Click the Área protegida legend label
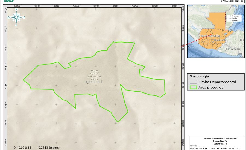This screenshot has height=150, width=246. 211,88
